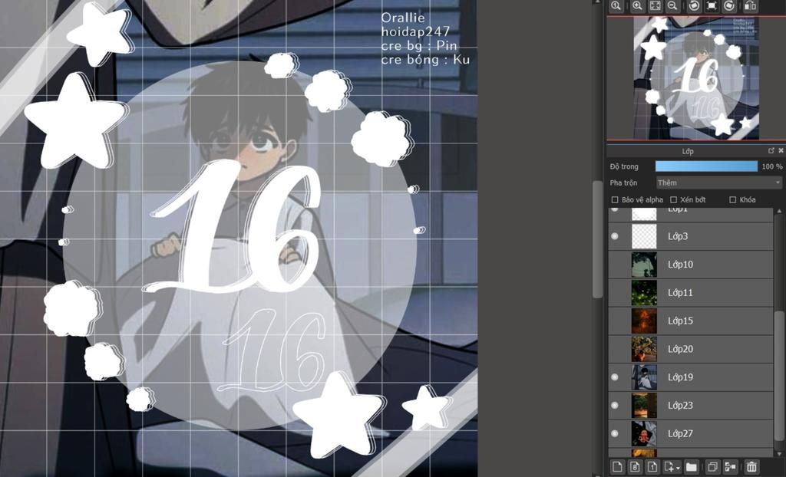Hide the Lớp23 layer
Screen dimensions: 786x477
[615, 406]
